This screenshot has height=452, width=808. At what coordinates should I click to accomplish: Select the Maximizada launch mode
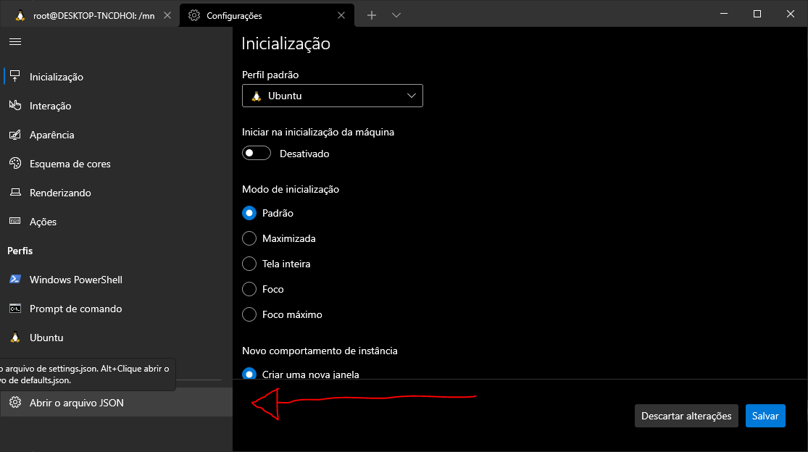(249, 238)
